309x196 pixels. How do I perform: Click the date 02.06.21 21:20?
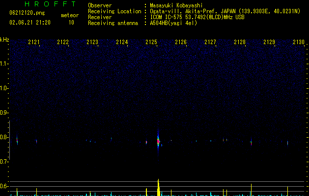pyautogui.click(x=30, y=23)
